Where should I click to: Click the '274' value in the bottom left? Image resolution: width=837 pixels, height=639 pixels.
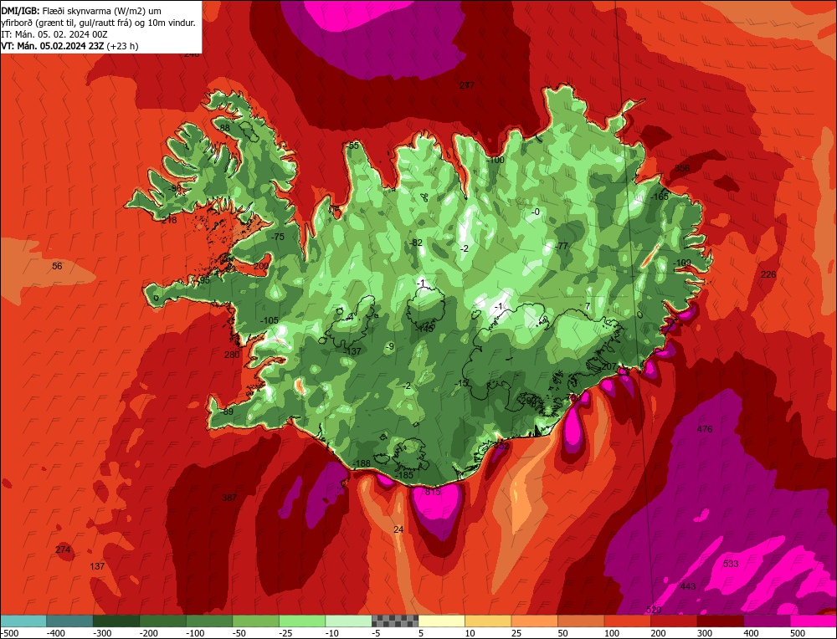63,550
